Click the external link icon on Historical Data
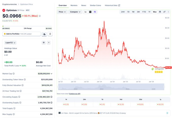The width and height of the screenshot is (172, 118). (x=119, y=5)
